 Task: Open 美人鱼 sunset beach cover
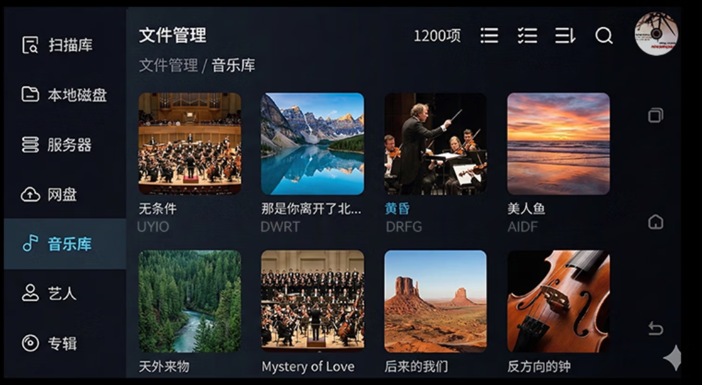pos(558,144)
